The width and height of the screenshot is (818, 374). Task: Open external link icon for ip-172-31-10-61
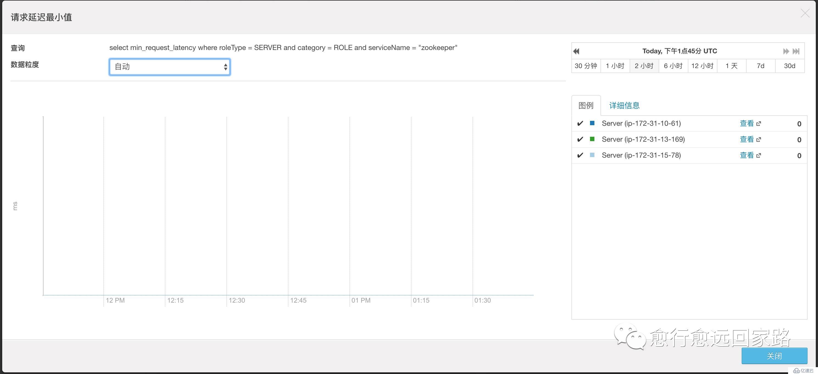pos(759,124)
